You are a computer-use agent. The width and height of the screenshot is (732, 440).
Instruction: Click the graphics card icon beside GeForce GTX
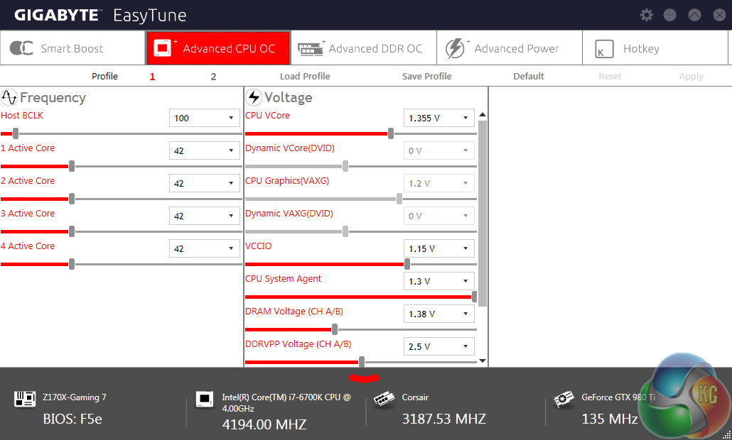pos(564,400)
